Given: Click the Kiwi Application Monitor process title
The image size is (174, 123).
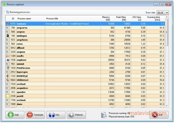Looking at the screenshot, I should [x=67, y=24].
